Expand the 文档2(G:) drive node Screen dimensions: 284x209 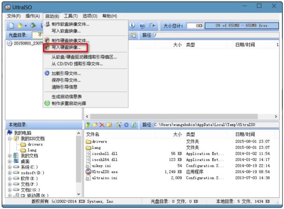coord(10,190)
